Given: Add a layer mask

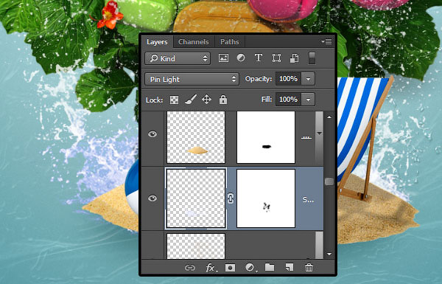Looking at the screenshot, I should click(x=230, y=268).
